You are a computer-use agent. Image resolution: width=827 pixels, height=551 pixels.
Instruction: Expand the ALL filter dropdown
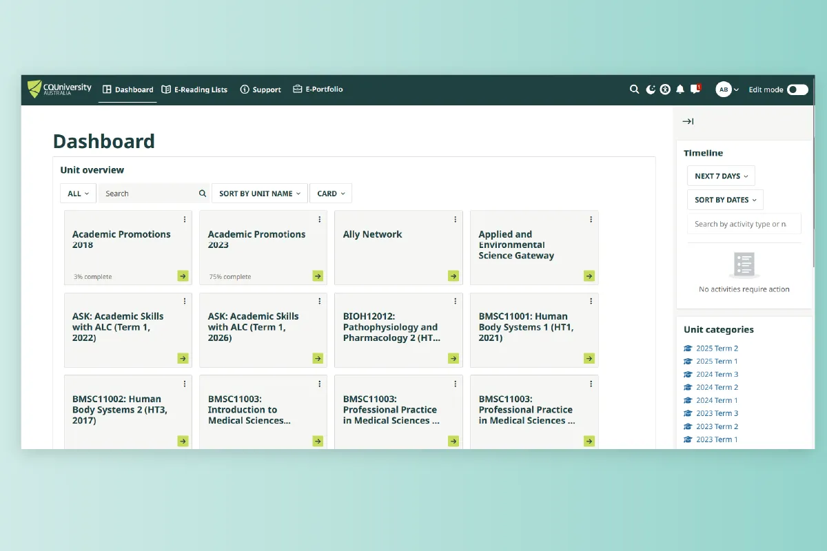(x=78, y=194)
